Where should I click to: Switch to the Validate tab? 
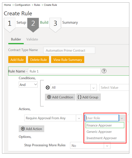(x=32, y=39)
